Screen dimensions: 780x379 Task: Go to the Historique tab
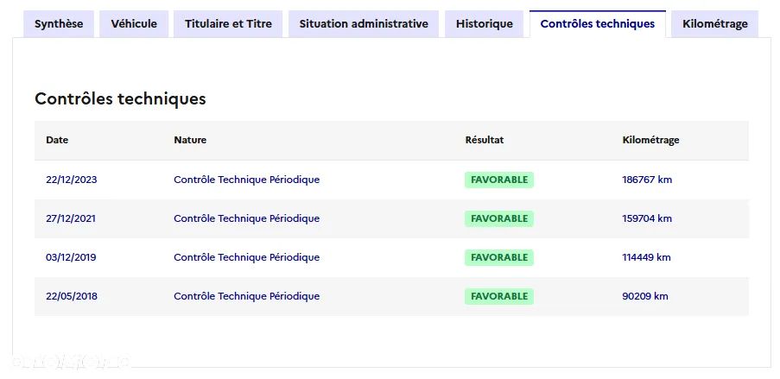tap(484, 24)
